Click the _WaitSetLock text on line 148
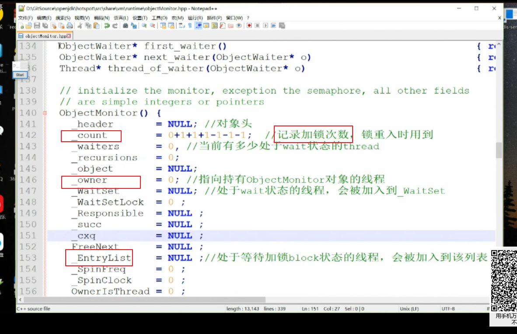Screen dimensions: 517x334 coord(108,202)
